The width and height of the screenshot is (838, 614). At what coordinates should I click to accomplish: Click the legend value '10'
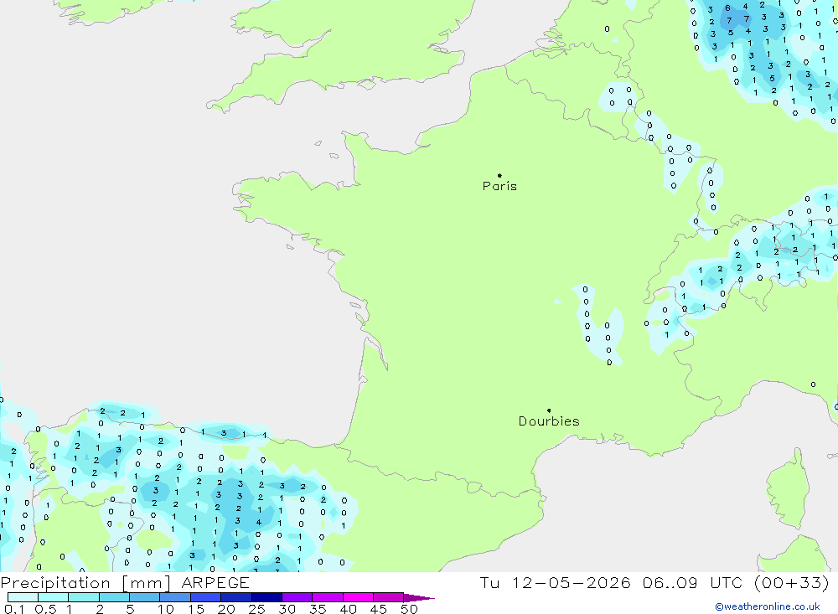tap(165, 609)
